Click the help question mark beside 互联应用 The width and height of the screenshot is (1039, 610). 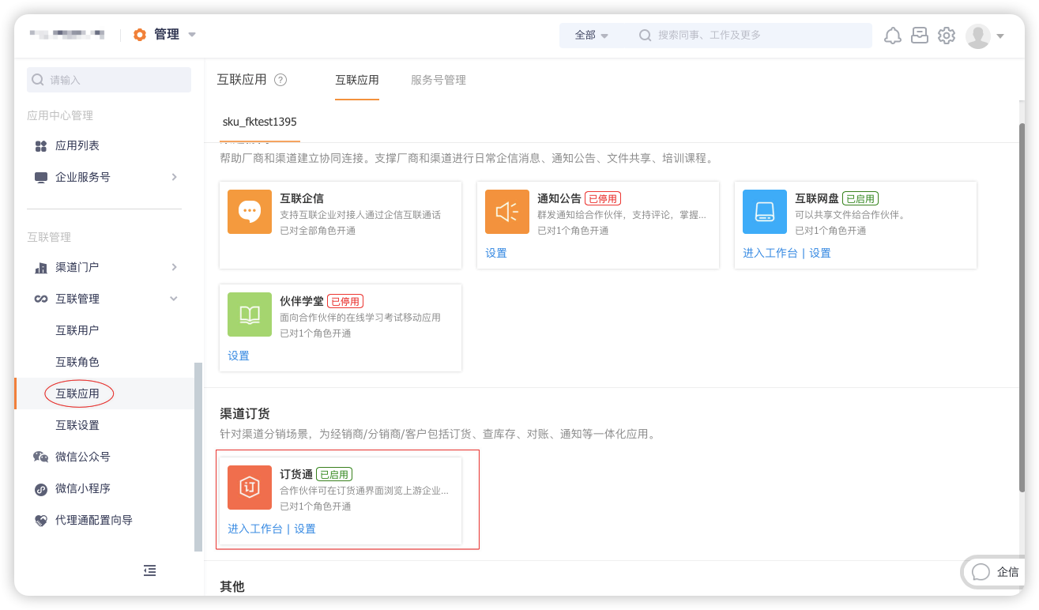coord(280,80)
